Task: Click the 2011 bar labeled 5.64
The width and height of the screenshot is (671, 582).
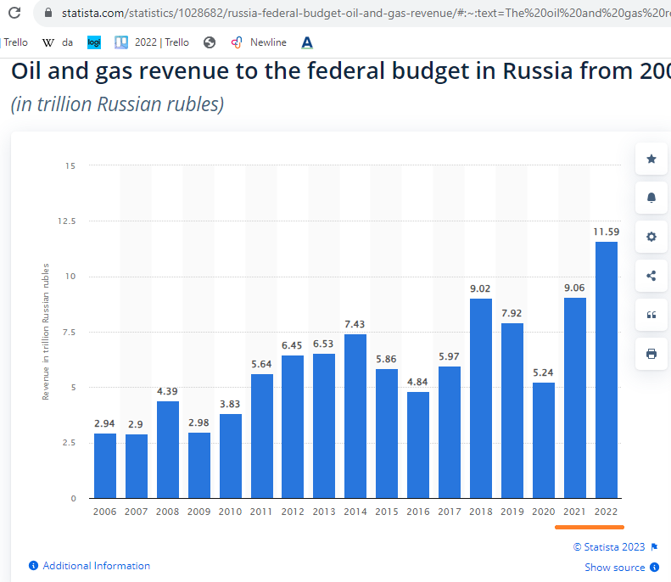Action: point(262,436)
